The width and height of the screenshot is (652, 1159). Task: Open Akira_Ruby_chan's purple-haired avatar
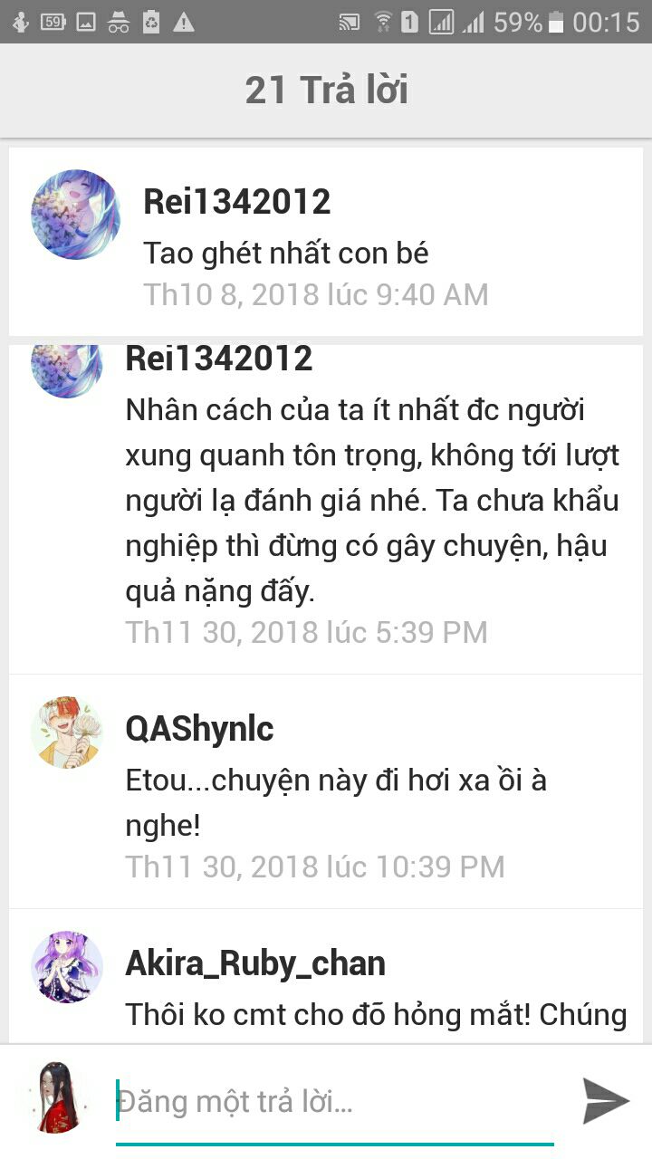click(67, 967)
